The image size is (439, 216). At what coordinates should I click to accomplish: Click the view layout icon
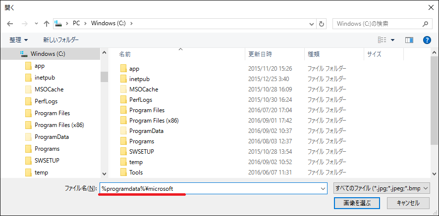[x=382, y=40]
